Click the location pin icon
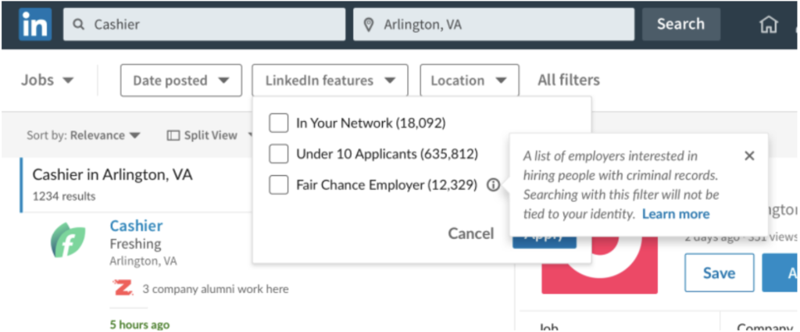 tap(369, 24)
